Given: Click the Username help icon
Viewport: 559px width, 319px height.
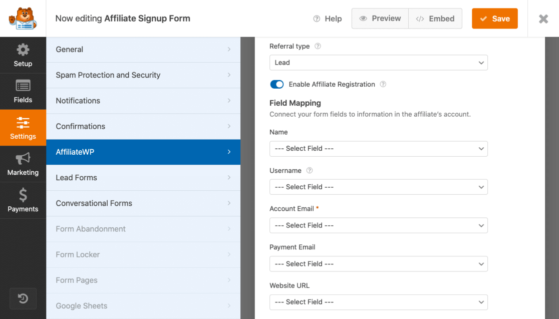Looking at the screenshot, I should [x=310, y=170].
